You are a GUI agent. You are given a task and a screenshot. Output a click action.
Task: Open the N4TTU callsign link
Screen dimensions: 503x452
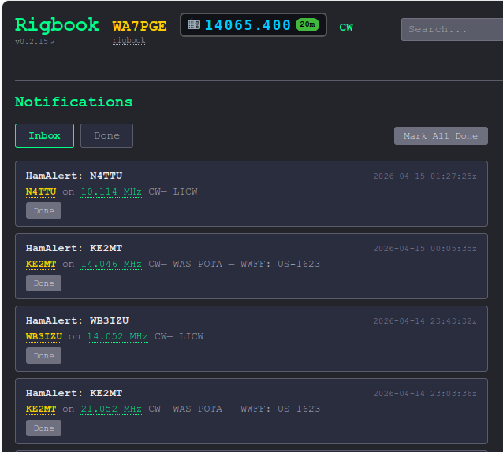(x=41, y=191)
